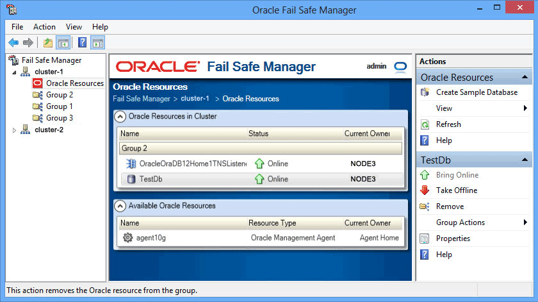Click the Remove resource icon in Actions
This screenshot has width=538, height=302.
coord(425,206)
